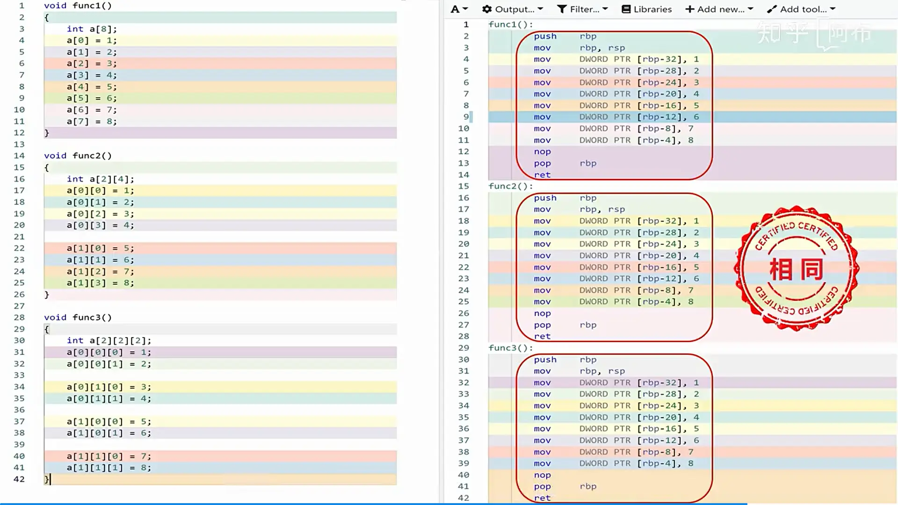Click source line 'void func1()'
898x505 pixels.
coord(78,6)
